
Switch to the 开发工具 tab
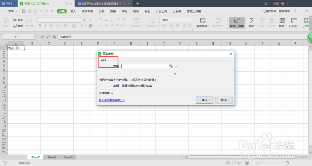point(161,11)
